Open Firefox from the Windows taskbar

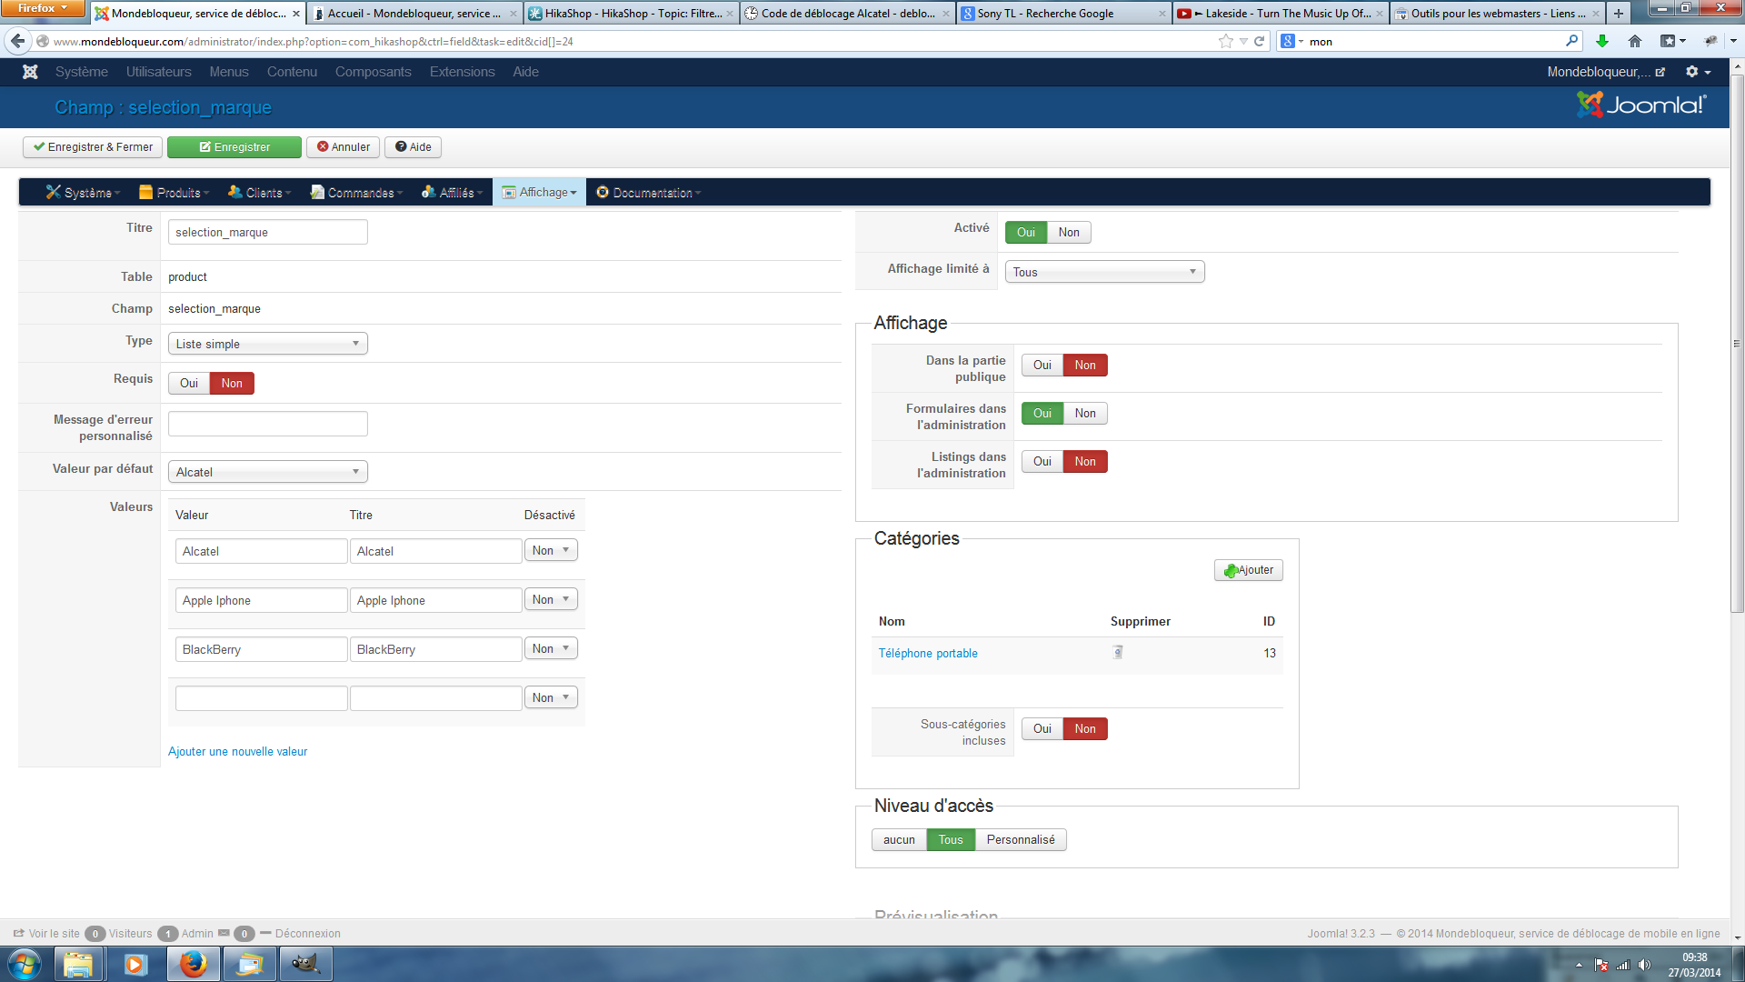click(193, 964)
